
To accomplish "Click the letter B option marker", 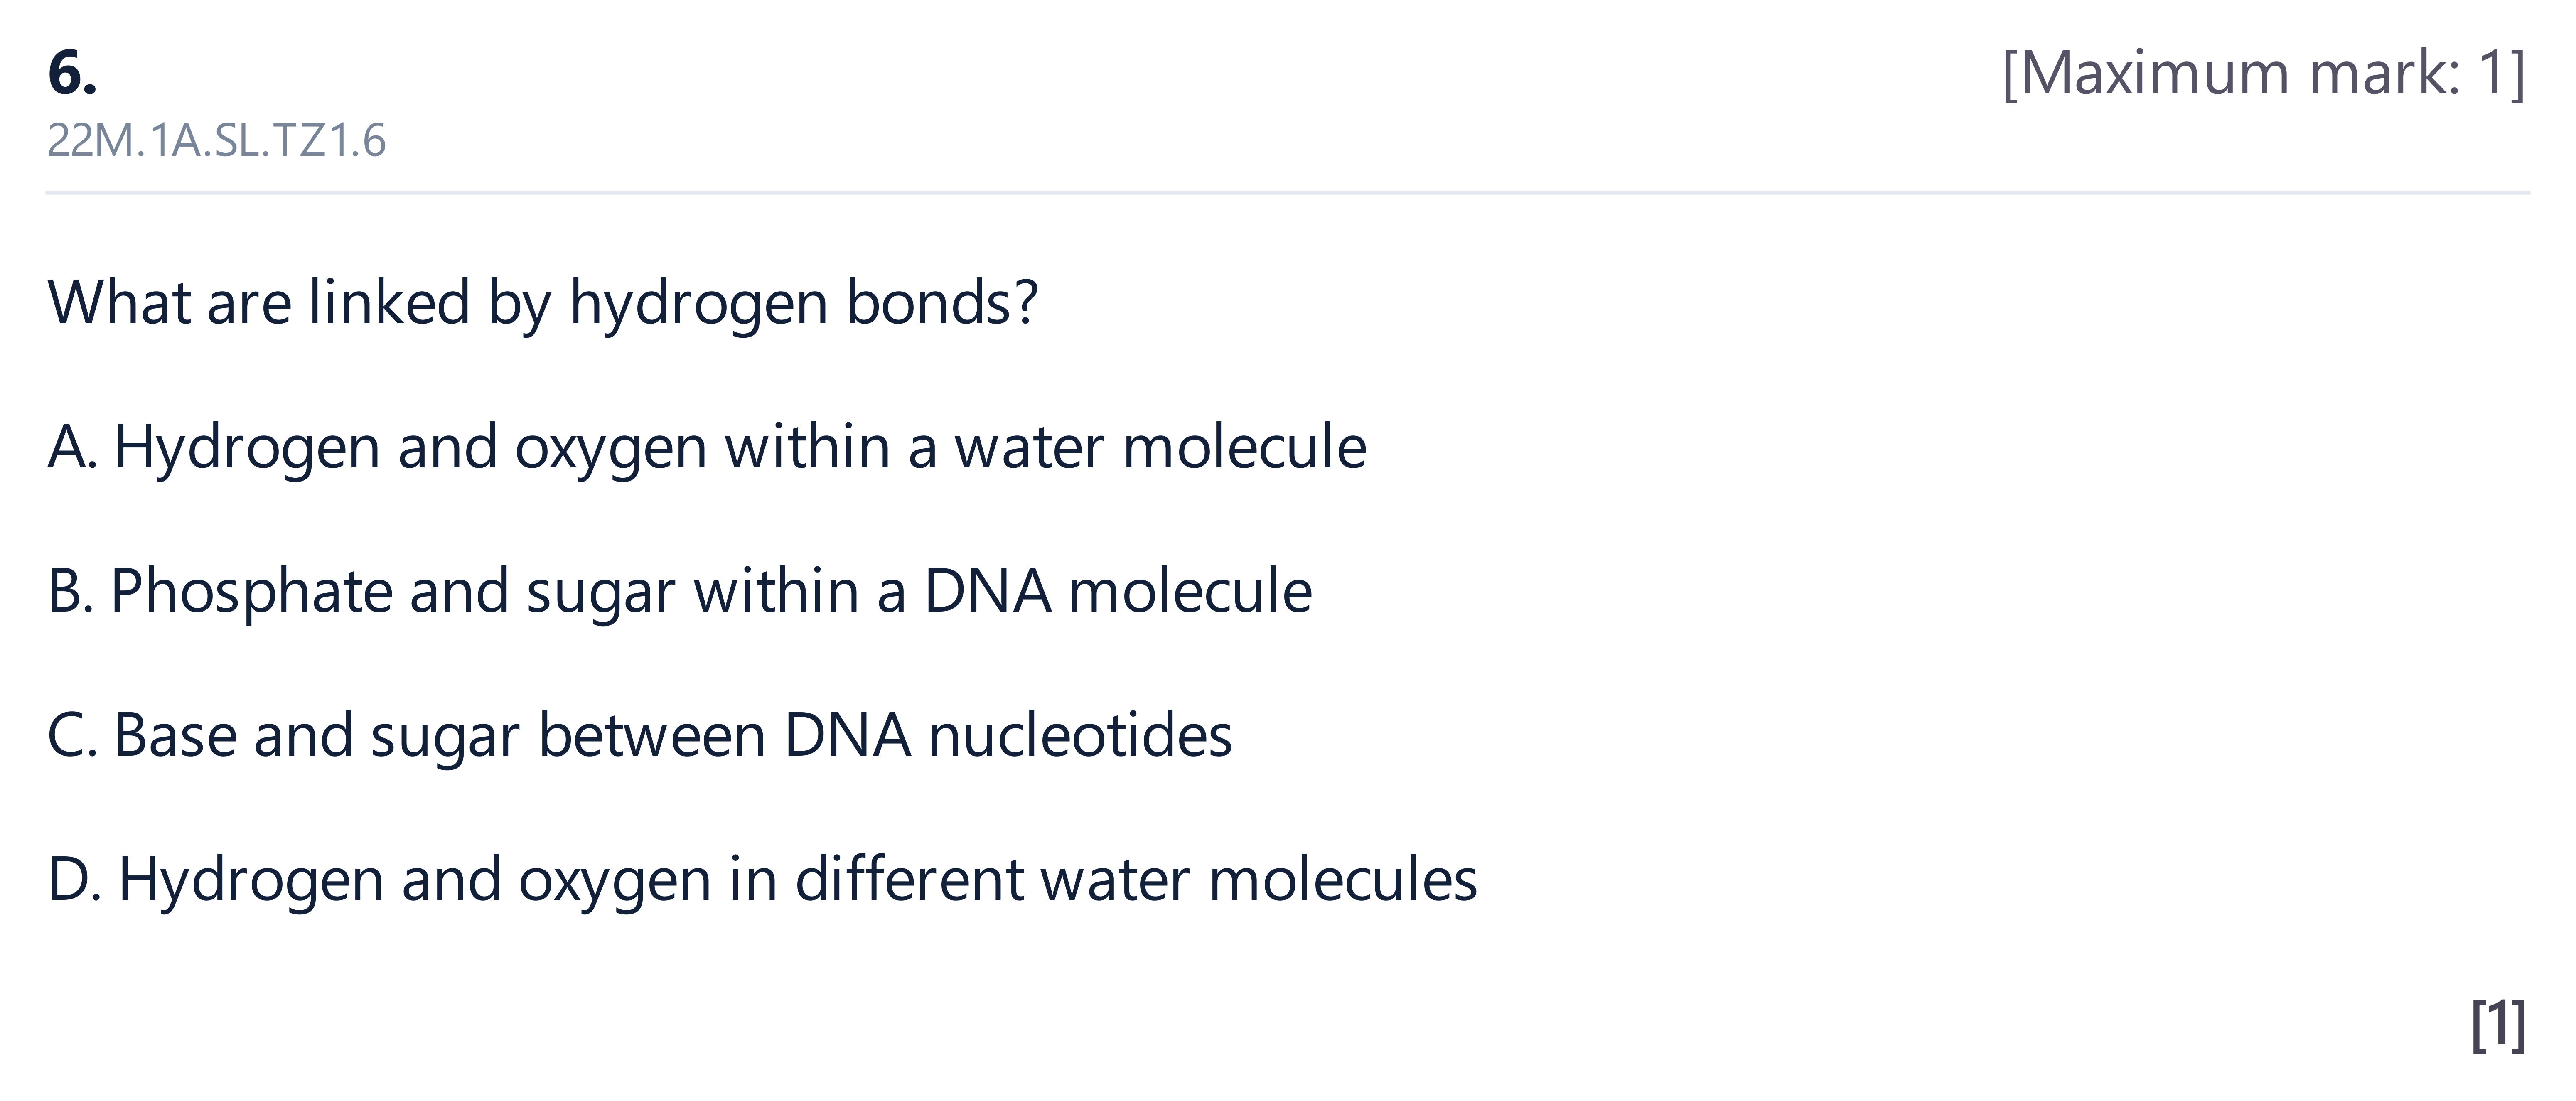I will click(x=70, y=591).
